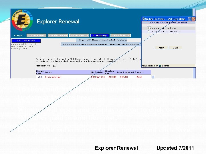The height and width of the screenshot is (154, 206).
Task: Click the help question mark in dialog title bar
Action: 189,19
